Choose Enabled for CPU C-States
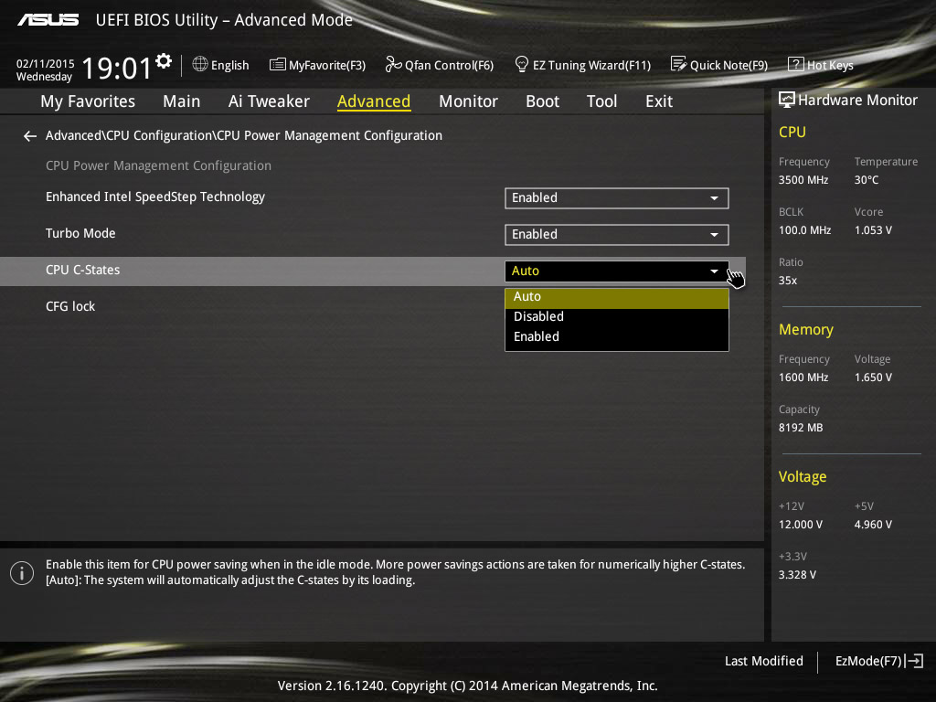 [x=617, y=336]
